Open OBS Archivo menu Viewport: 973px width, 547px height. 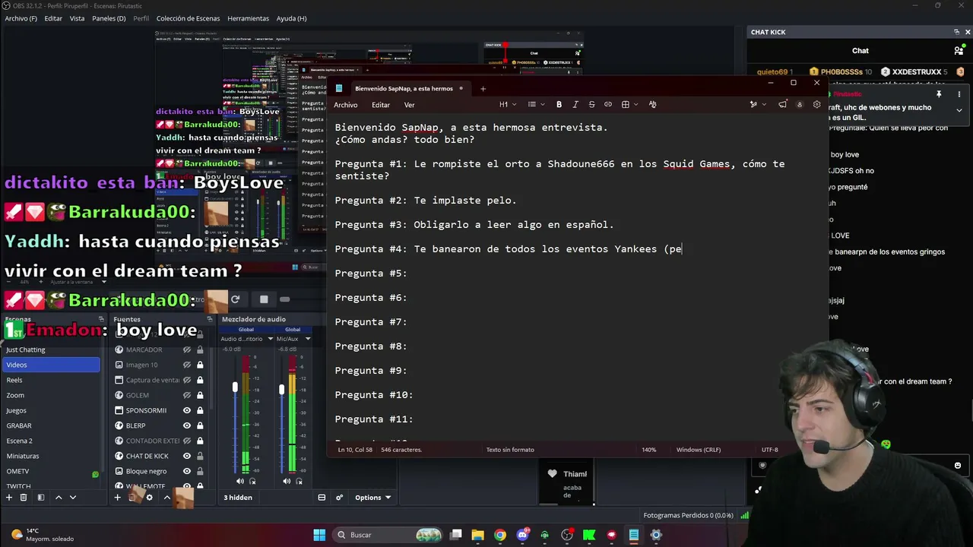coord(21,18)
